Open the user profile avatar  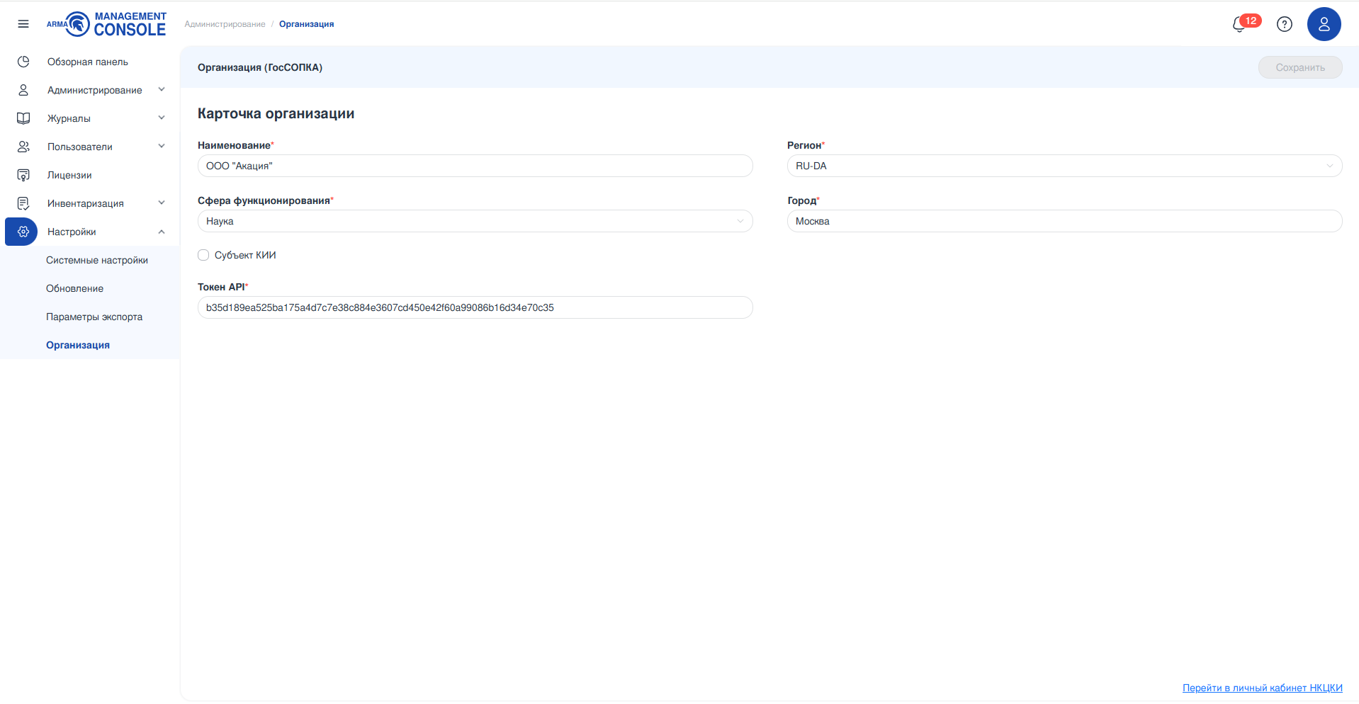1324,25
